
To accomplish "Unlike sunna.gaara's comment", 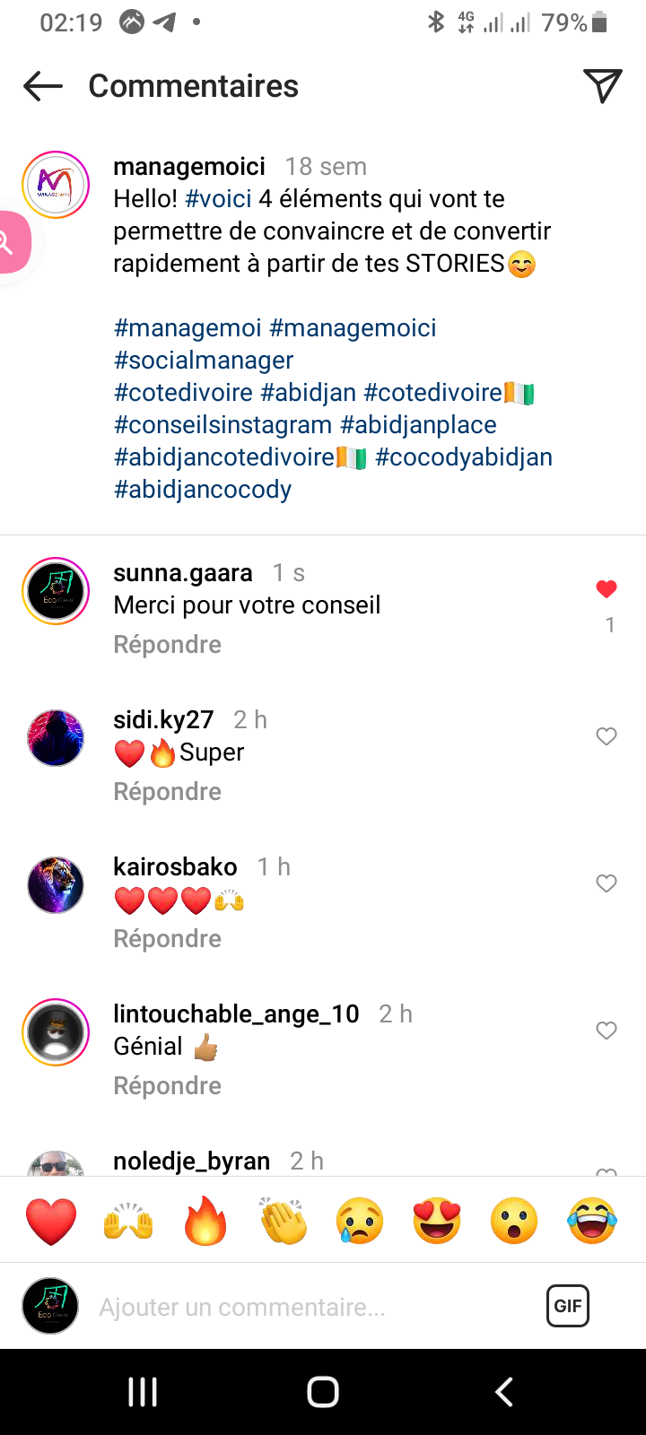I will 607,589.
